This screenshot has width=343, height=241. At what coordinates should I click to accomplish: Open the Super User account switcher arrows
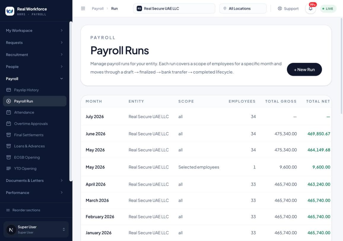64,229
